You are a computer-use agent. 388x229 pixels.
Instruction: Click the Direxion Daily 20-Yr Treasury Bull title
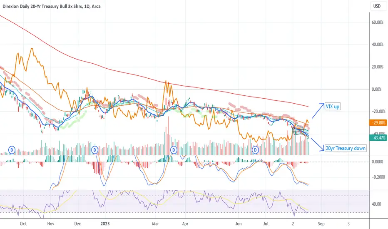click(52, 6)
